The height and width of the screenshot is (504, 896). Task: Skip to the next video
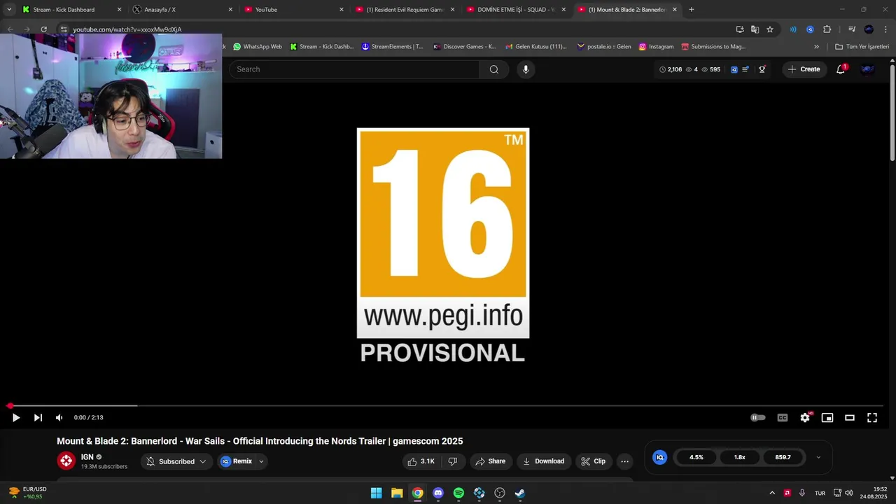pos(38,418)
